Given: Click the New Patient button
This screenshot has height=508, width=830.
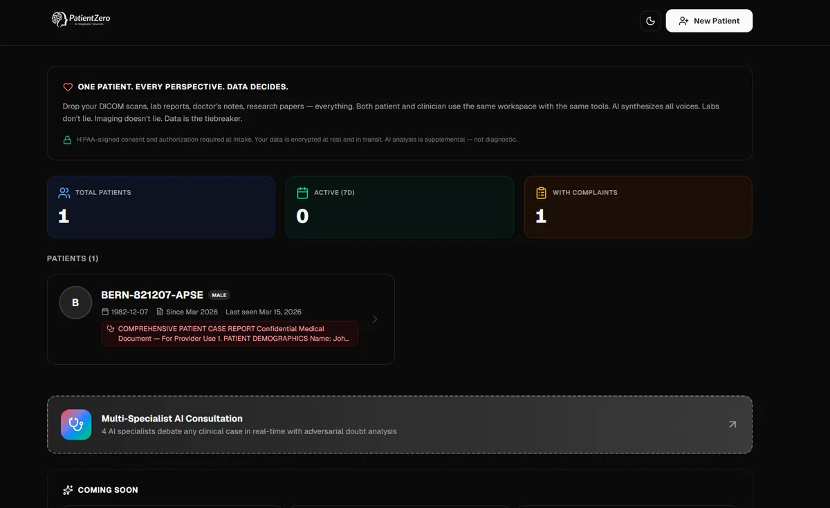Looking at the screenshot, I should pyautogui.click(x=709, y=21).
